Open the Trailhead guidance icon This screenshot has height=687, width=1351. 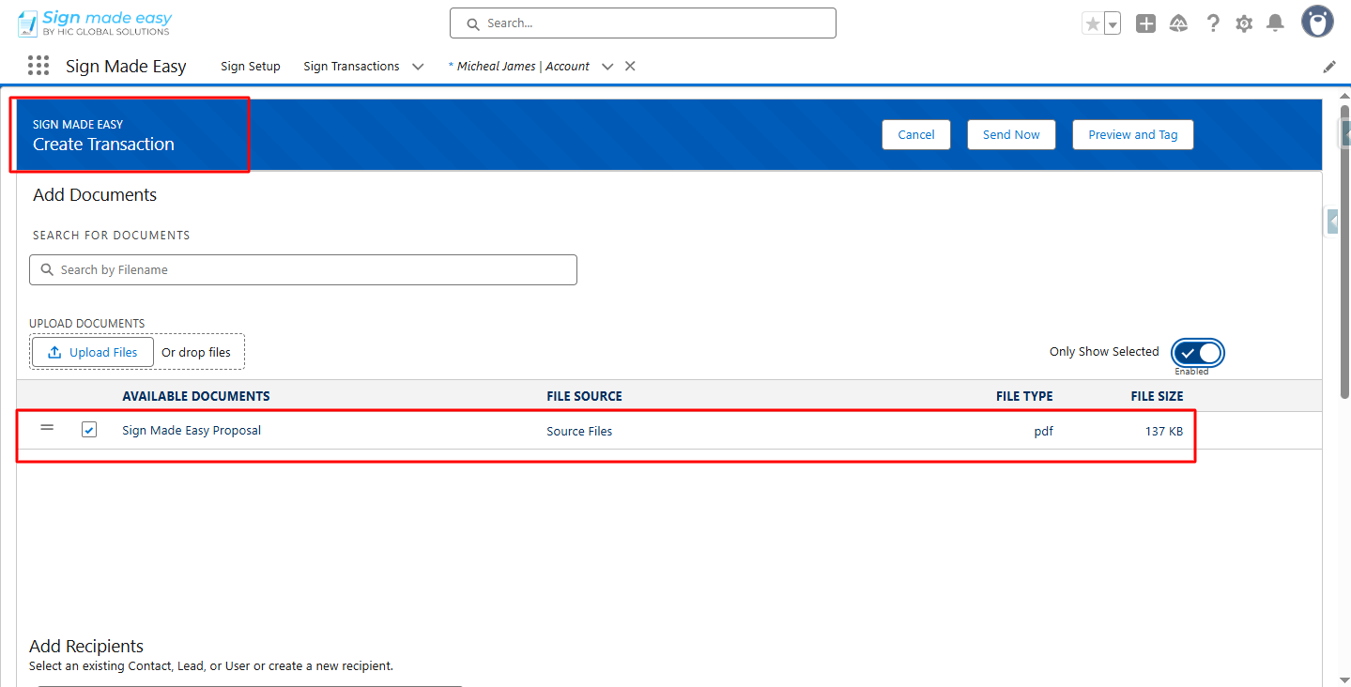point(1178,24)
